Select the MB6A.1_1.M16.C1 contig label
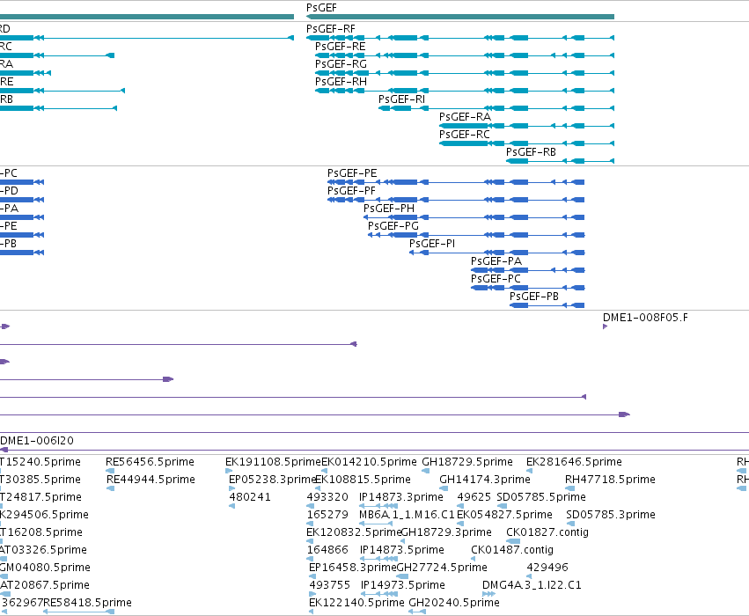This screenshot has height=616, width=749. (x=407, y=515)
